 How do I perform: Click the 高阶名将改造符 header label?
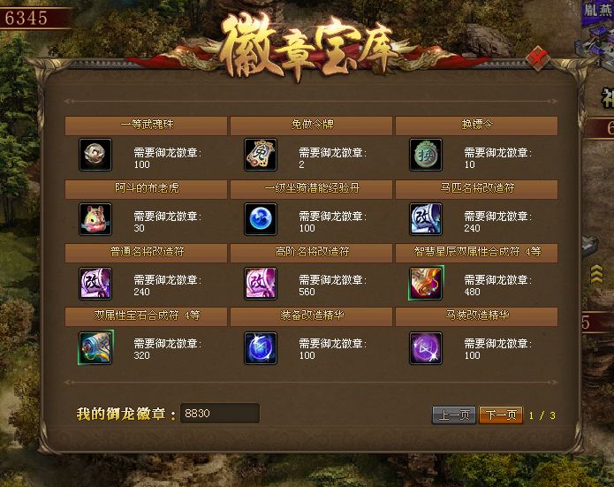[x=312, y=252]
